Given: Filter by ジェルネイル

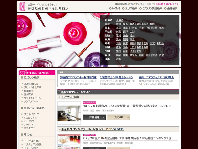Looking at the screenshot, I should click(x=30, y=118).
